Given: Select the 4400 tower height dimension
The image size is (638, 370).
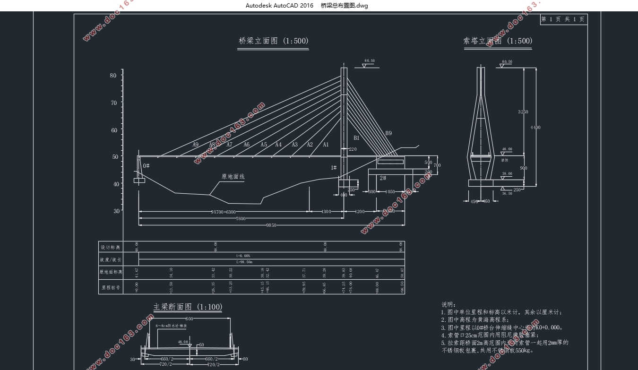Looking at the screenshot, I should pos(535,128).
